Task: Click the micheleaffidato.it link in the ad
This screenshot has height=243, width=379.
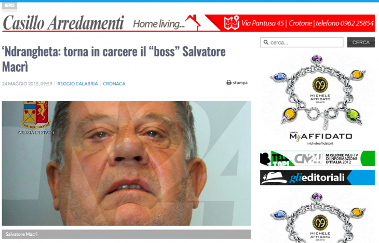Action: click(x=320, y=143)
